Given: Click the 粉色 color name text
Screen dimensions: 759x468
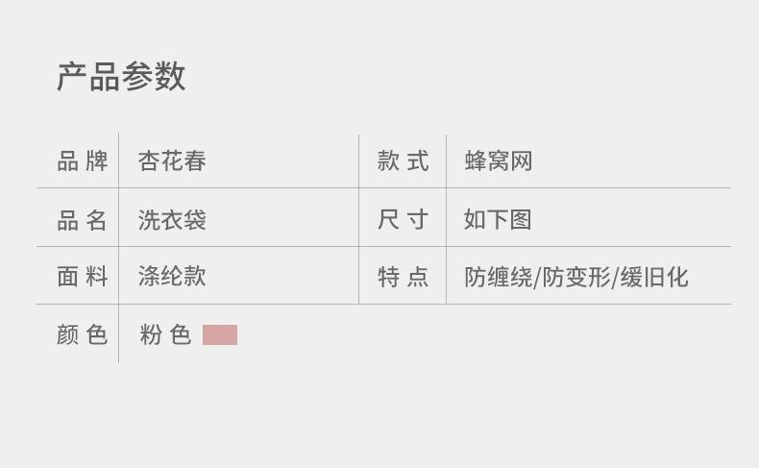Looking at the screenshot, I should [x=165, y=334].
